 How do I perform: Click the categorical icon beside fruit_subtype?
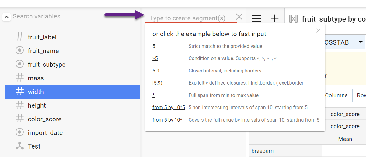coord(19,64)
